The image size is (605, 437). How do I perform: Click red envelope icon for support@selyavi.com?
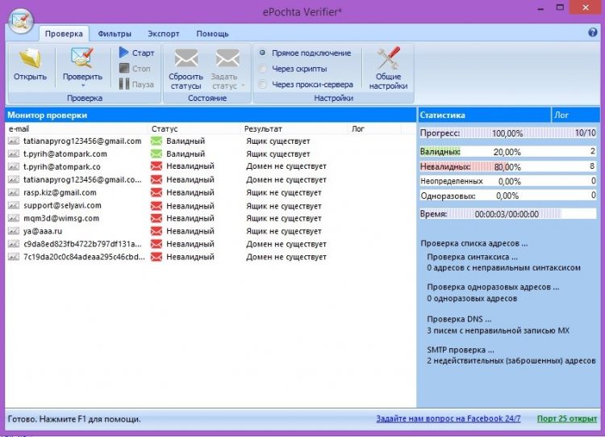coord(156,205)
